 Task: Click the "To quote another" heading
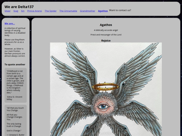15,64
